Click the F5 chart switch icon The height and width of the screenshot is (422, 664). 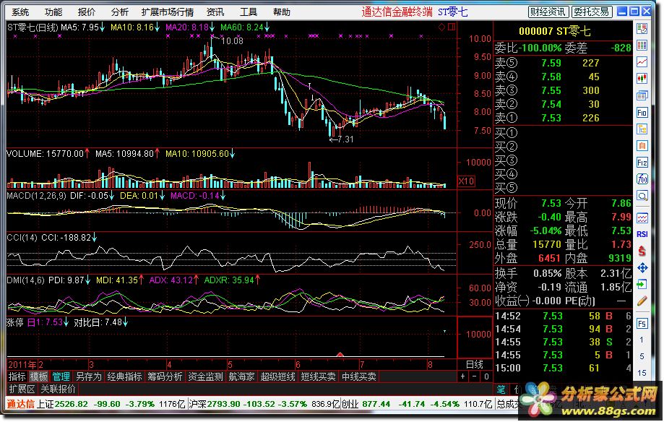tap(642, 324)
